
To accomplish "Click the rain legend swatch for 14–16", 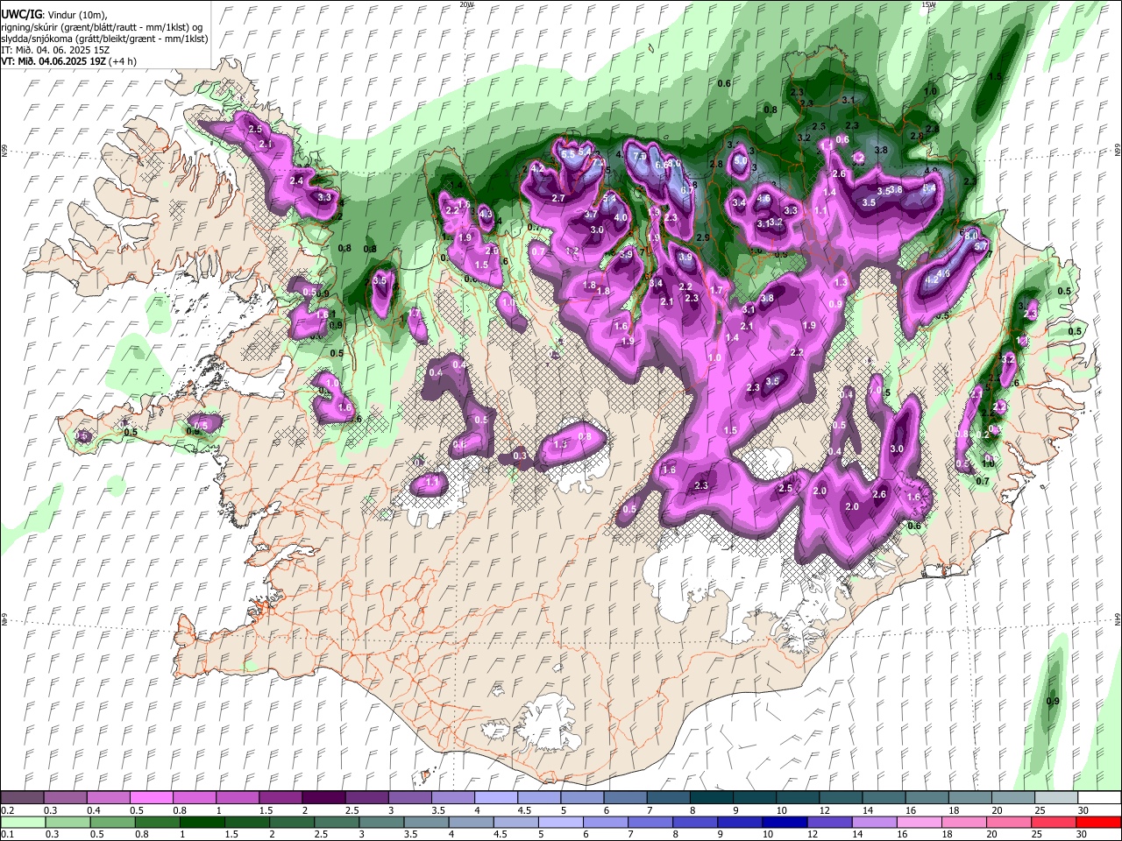I will pos(874,822).
